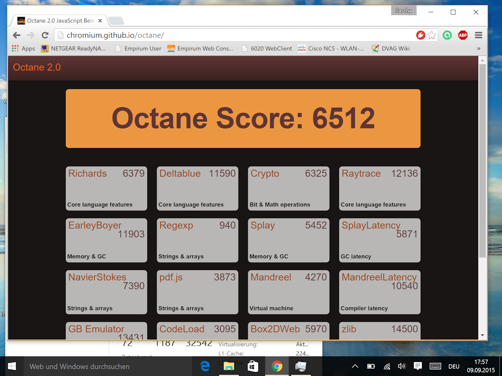502x376 pixels.
Task: Expand the bookmarks overflow chevron
Action: (478, 48)
